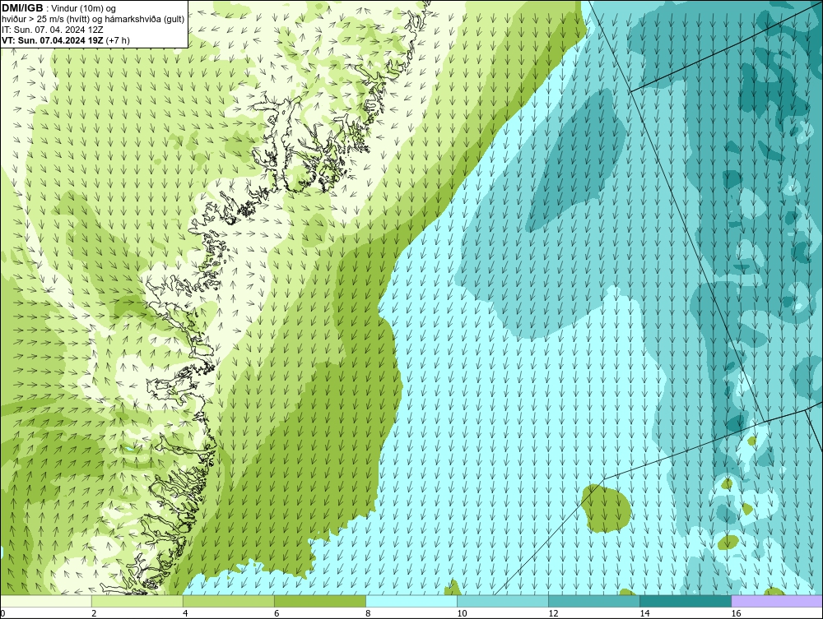The image size is (823, 619).
Task: Click the '(+7 h)' forecast offset text
Action: [x=118, y=40]
